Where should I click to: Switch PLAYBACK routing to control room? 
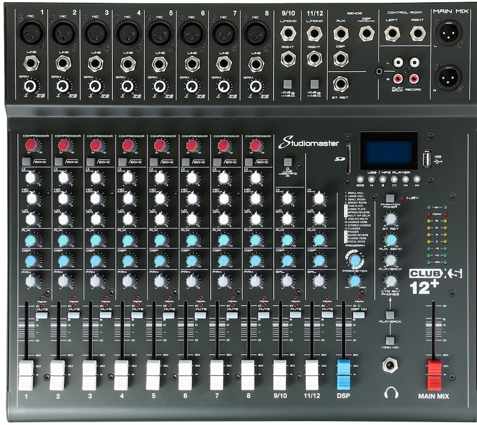(390, 315)
